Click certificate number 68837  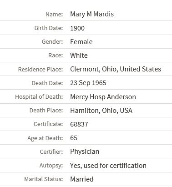[79, 124]
